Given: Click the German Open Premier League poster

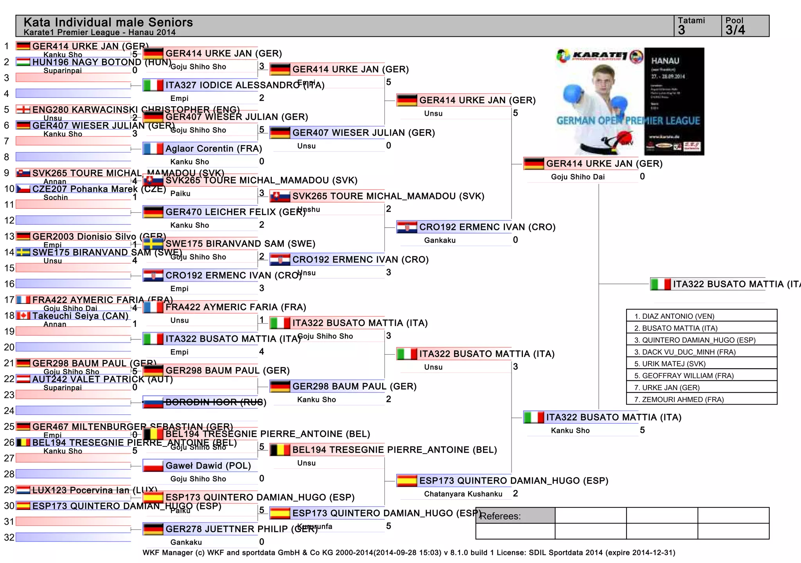Looking at the screenshot, I should point(630,102).
